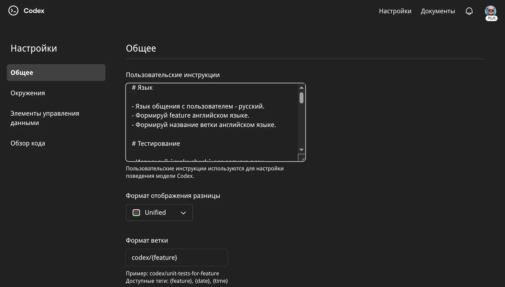Click the instructions textarea resize handle
Image resolution: width=505 pixels, height=287 pixels.
point(302,158)
